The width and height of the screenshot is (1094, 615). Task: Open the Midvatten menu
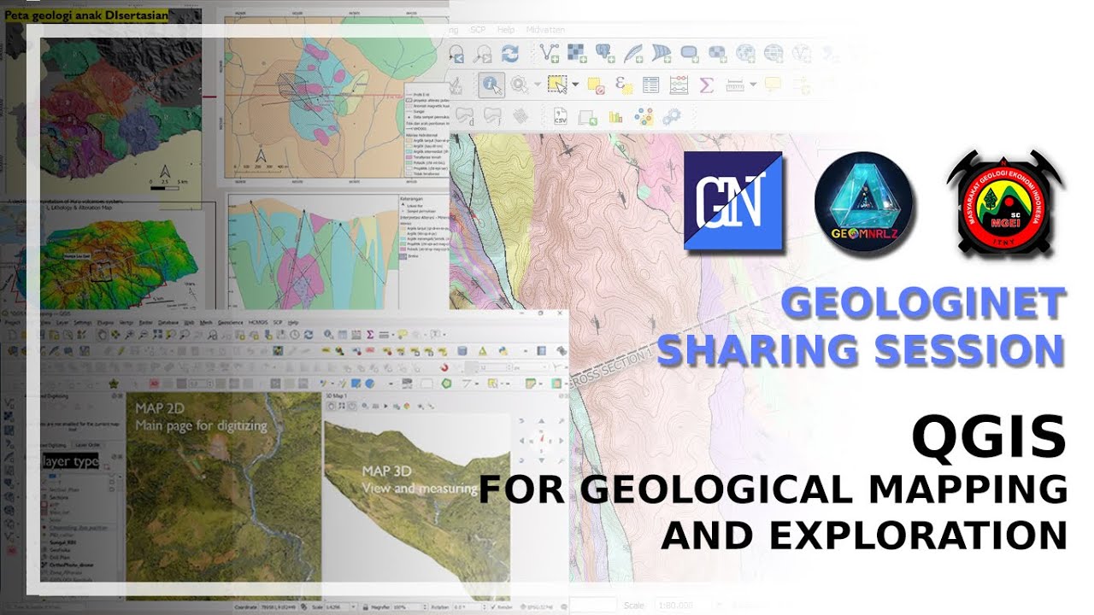545,29
